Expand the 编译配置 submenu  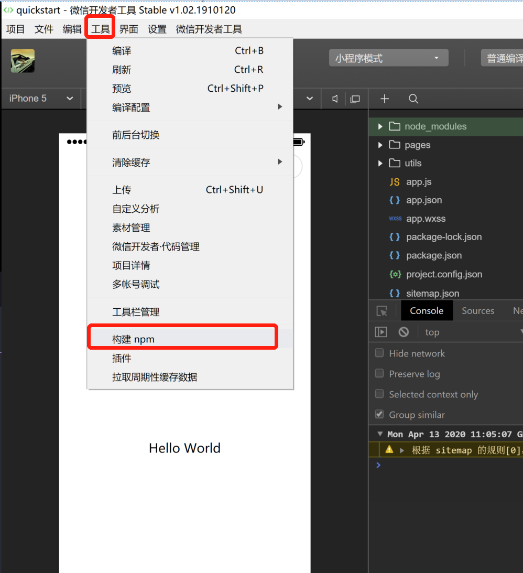pos(190,107)
